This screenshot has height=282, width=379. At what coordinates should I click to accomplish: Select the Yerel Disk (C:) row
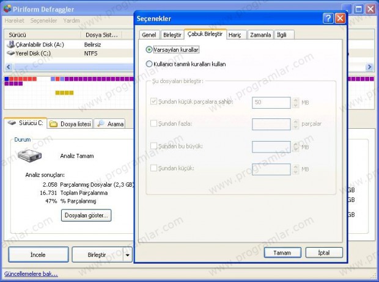point(69,53)
